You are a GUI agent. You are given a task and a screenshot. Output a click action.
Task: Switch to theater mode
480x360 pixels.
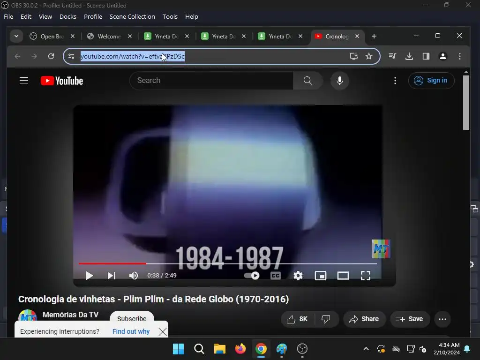click(x=343, y=276)
